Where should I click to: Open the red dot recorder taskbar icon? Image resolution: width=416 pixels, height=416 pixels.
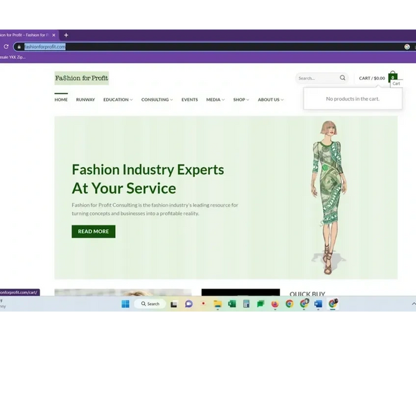203,303
